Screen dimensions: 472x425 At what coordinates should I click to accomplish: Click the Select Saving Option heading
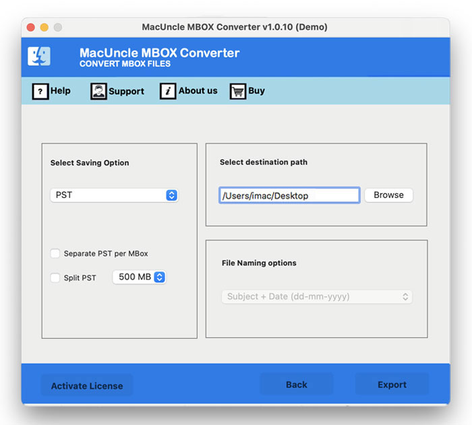[x=90, y=163]
